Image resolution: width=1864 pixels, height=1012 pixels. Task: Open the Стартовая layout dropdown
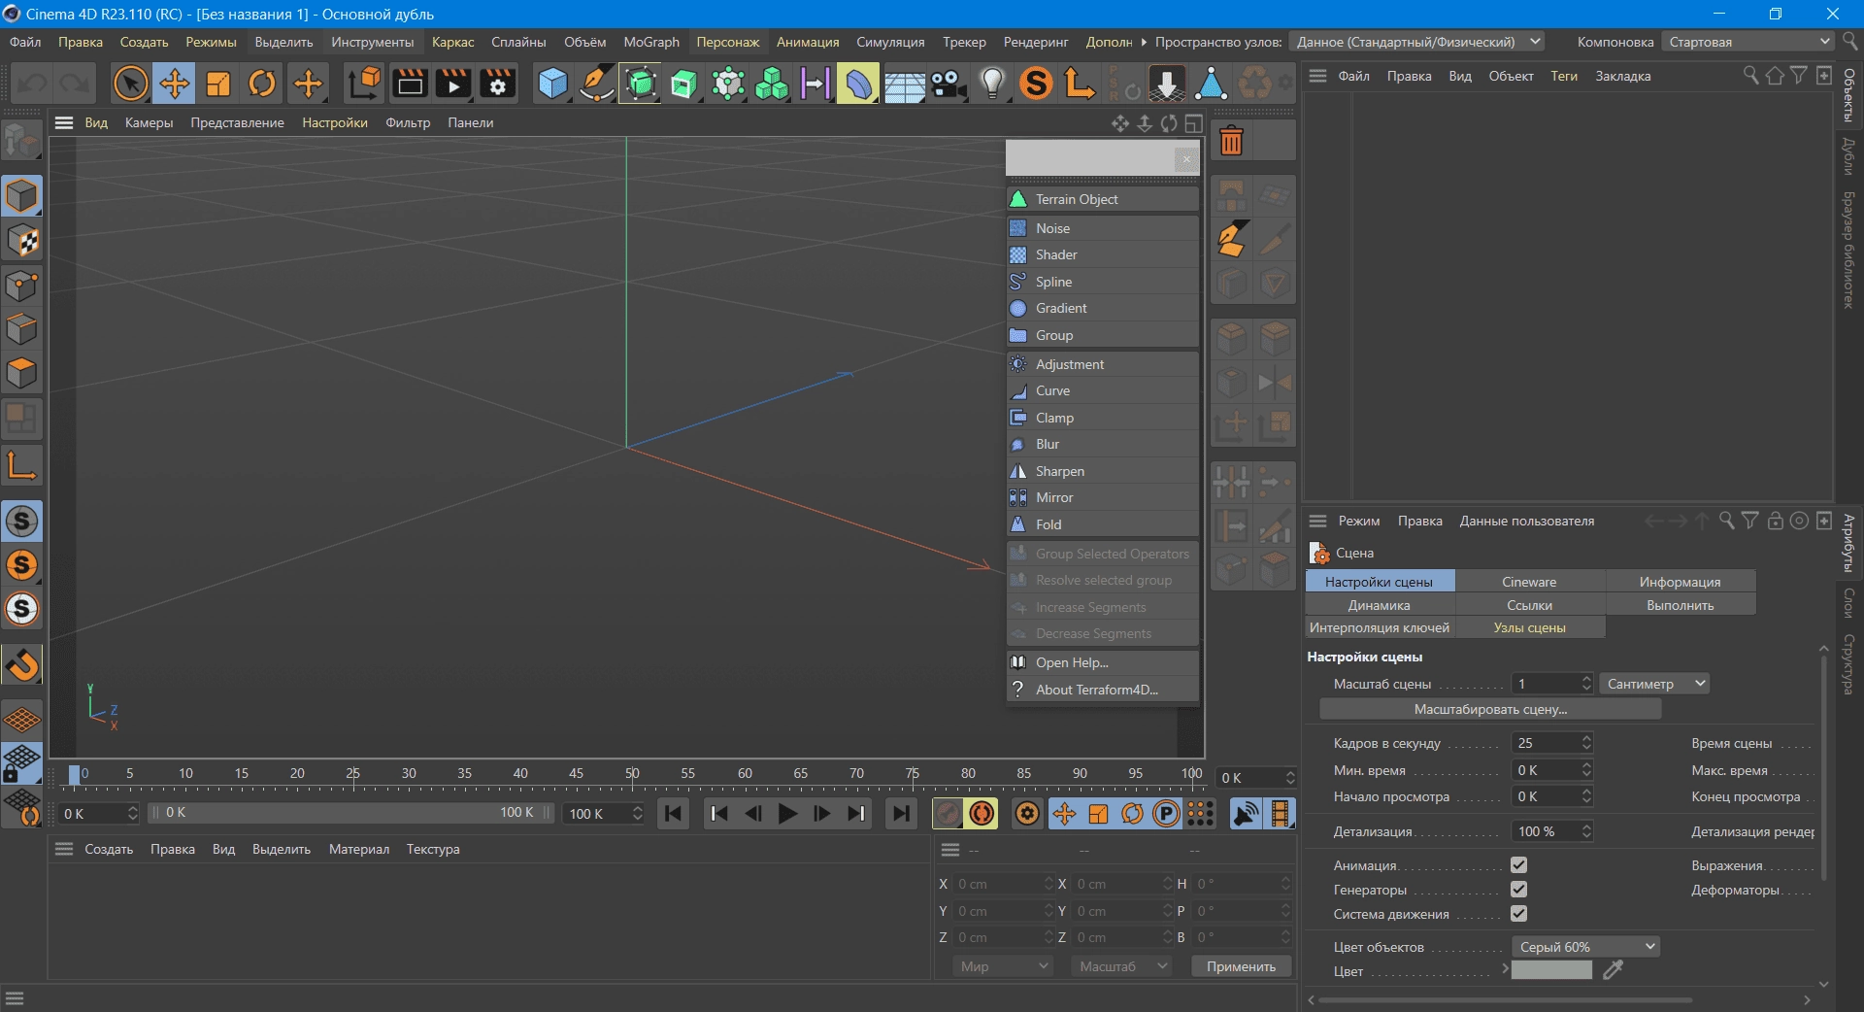1747,42
